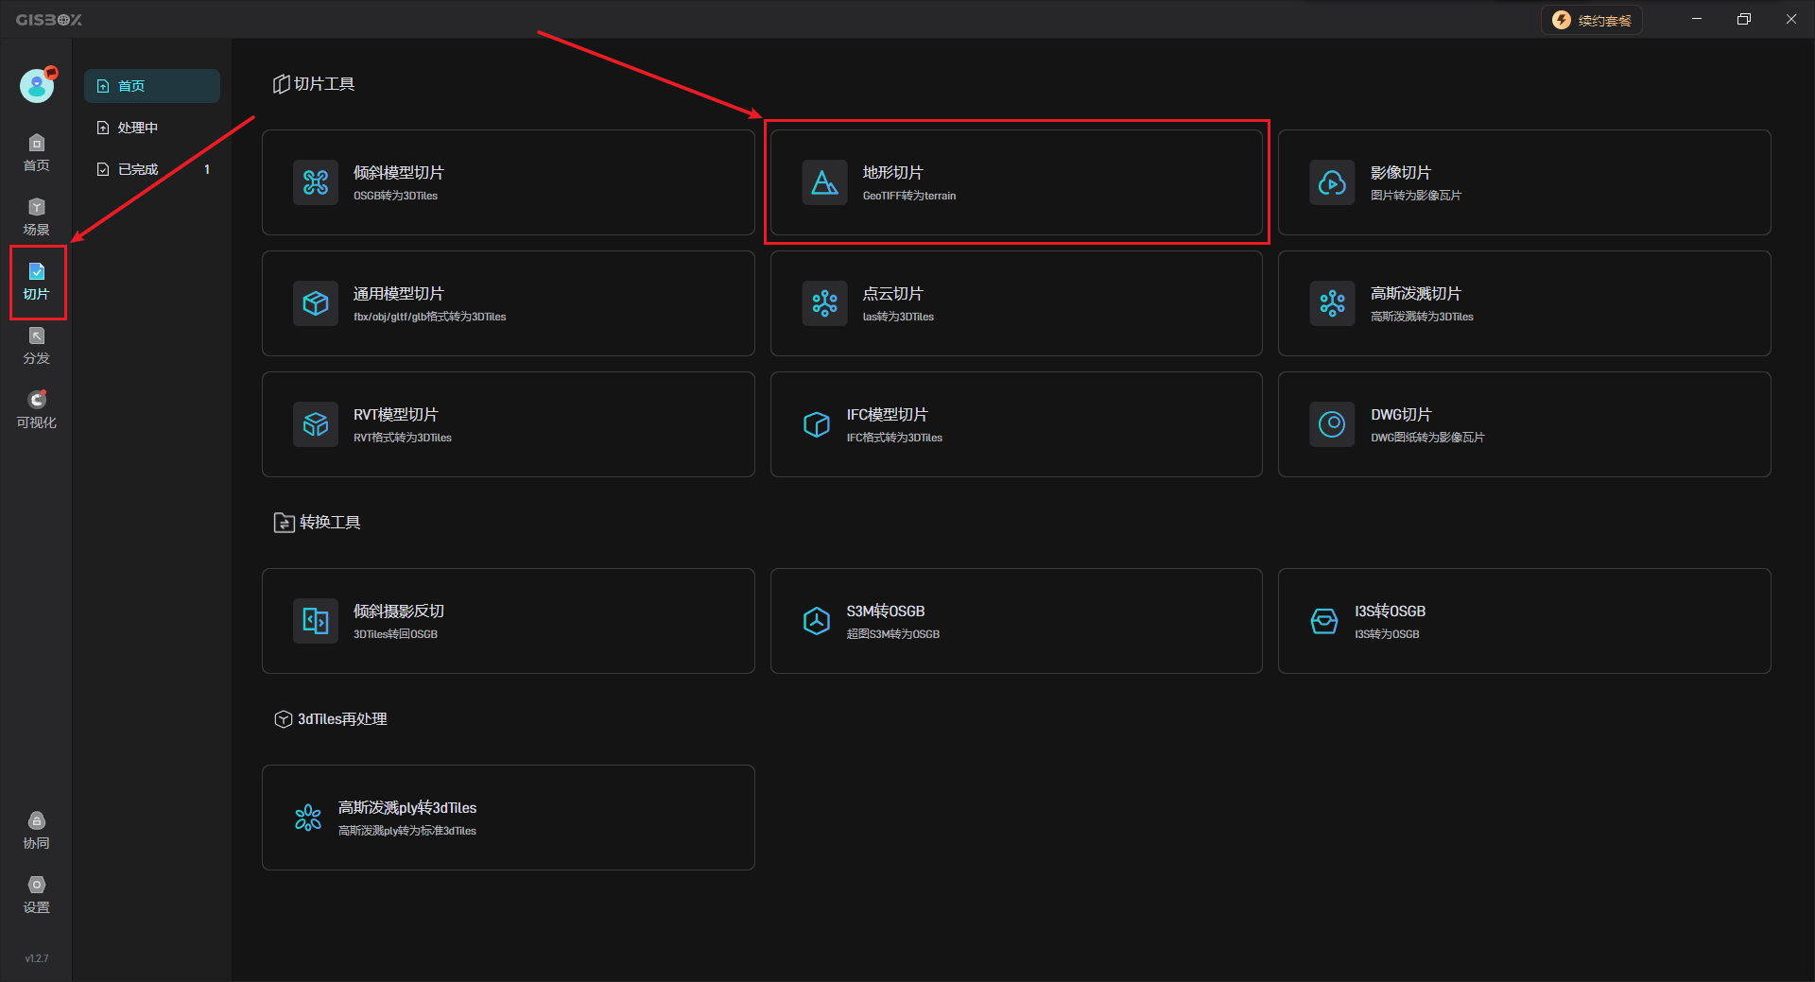This screenshot has height=982, width=1815.
Task: Click the 续约套餐 renew plan button
Action: (x=1593, y=20)
